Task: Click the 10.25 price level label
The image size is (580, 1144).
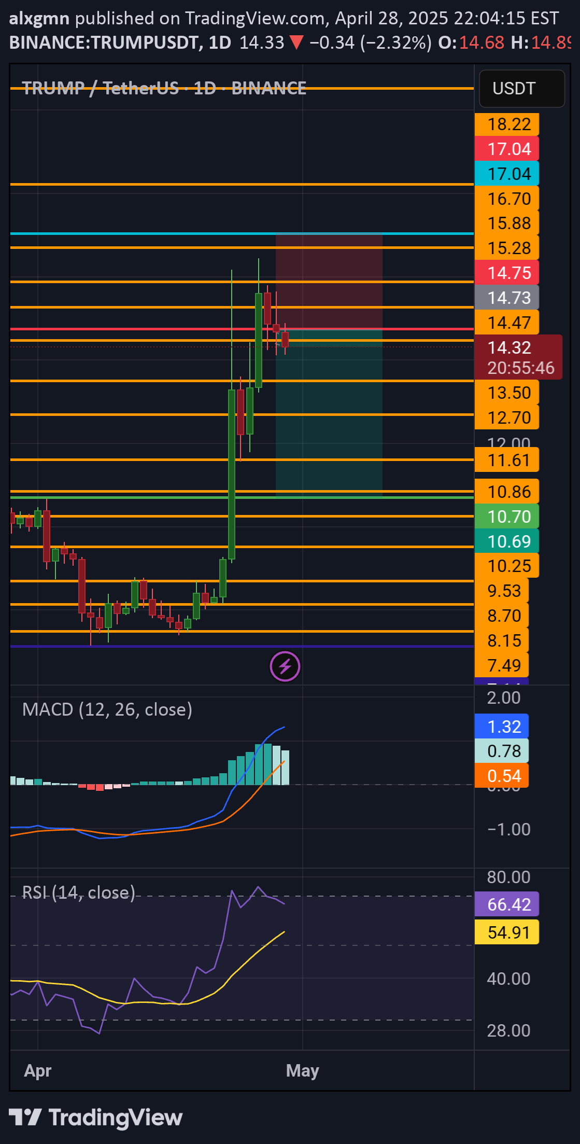Action: (x=507, y=566)
